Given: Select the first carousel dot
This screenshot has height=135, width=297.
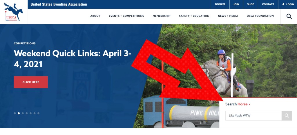Looking at the screenshot, I should point(15,113).
